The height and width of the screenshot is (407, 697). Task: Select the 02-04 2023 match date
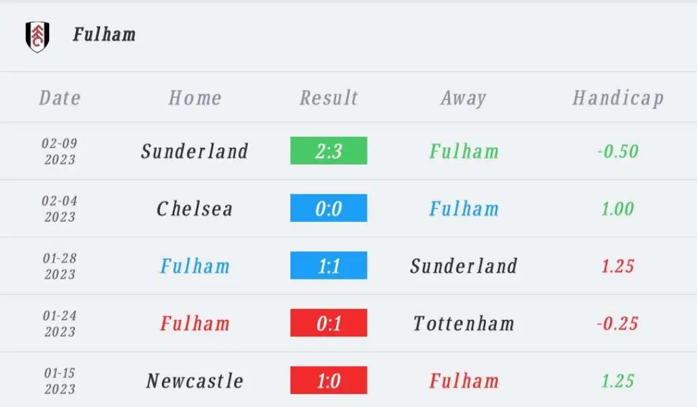point(60,208)
